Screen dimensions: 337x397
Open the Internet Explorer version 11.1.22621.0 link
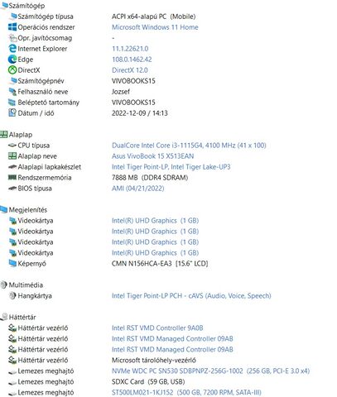[130, 49]
